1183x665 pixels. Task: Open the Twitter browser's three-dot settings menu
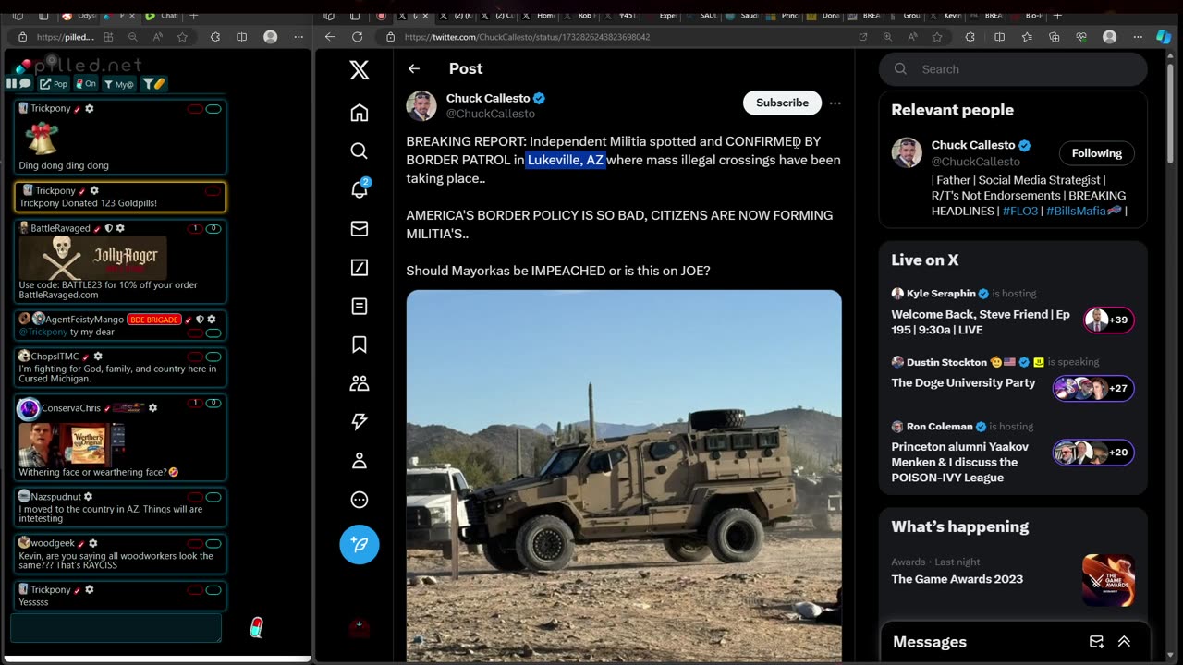tap(1139, 37)
